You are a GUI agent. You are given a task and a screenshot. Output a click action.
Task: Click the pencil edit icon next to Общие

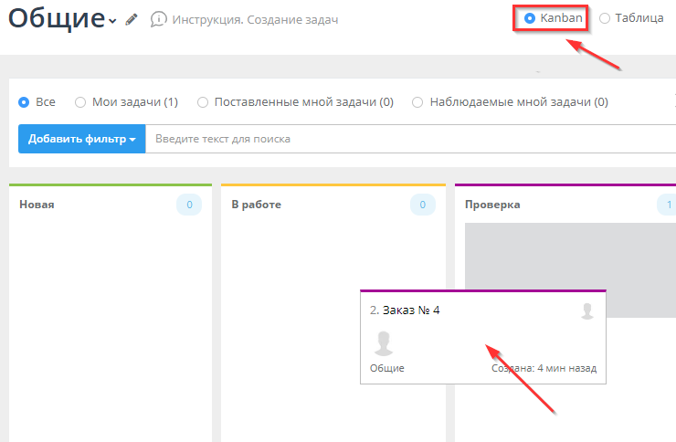point(132,19)
